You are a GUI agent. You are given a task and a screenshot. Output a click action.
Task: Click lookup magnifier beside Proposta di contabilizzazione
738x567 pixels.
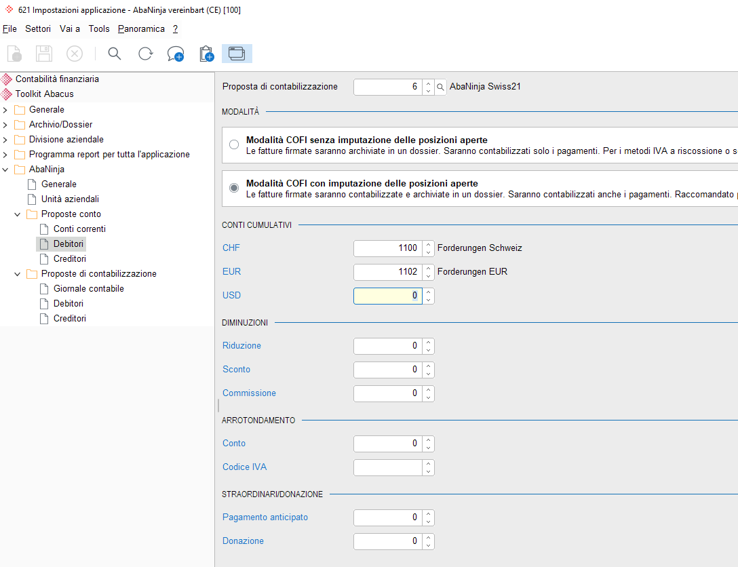440,87
